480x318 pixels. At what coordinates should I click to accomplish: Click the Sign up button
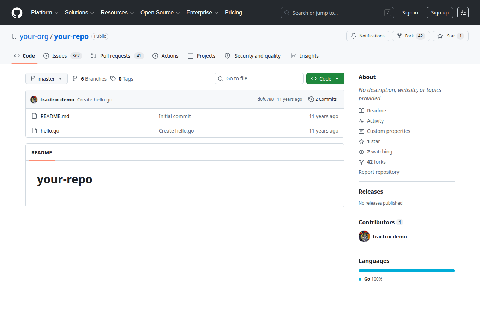pyautogui.click(x=440, y=13)
